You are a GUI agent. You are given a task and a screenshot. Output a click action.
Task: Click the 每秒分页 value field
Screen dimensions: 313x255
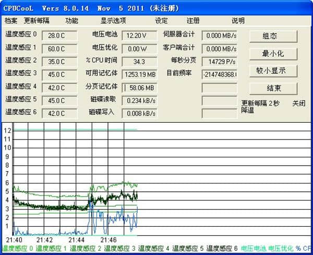tap(219, 61)
